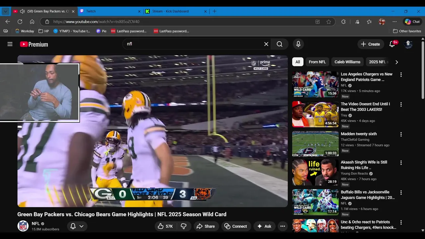
Task: Close the Twitch tab
Action: 139,11
